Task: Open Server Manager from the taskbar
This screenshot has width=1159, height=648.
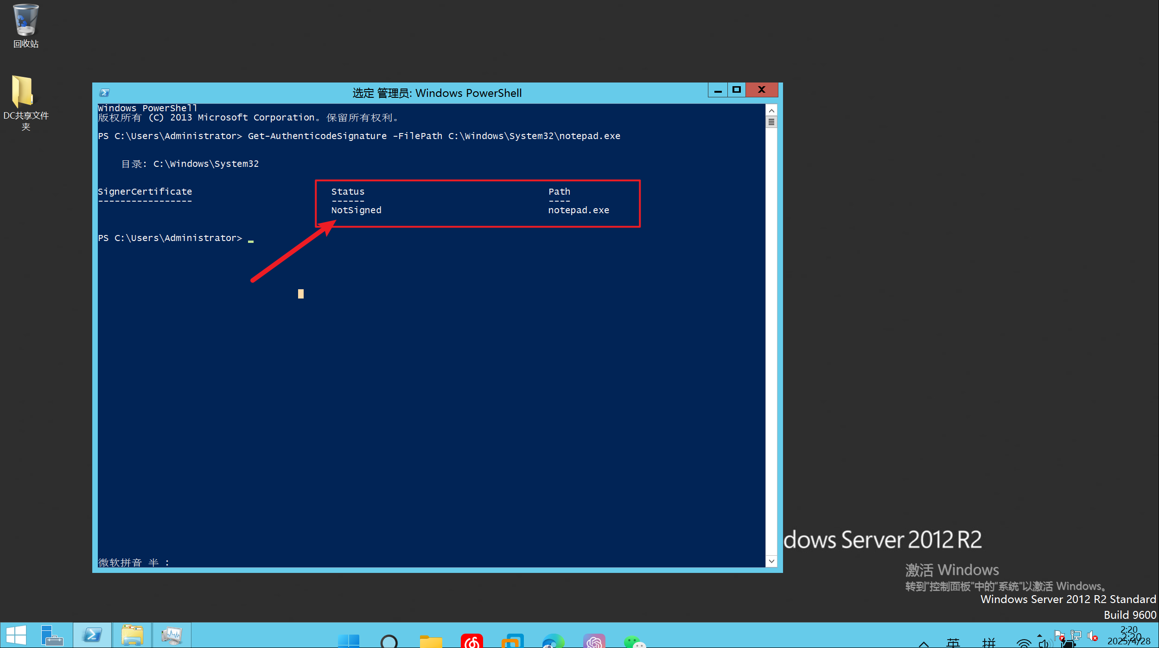Action: (52, 635)
